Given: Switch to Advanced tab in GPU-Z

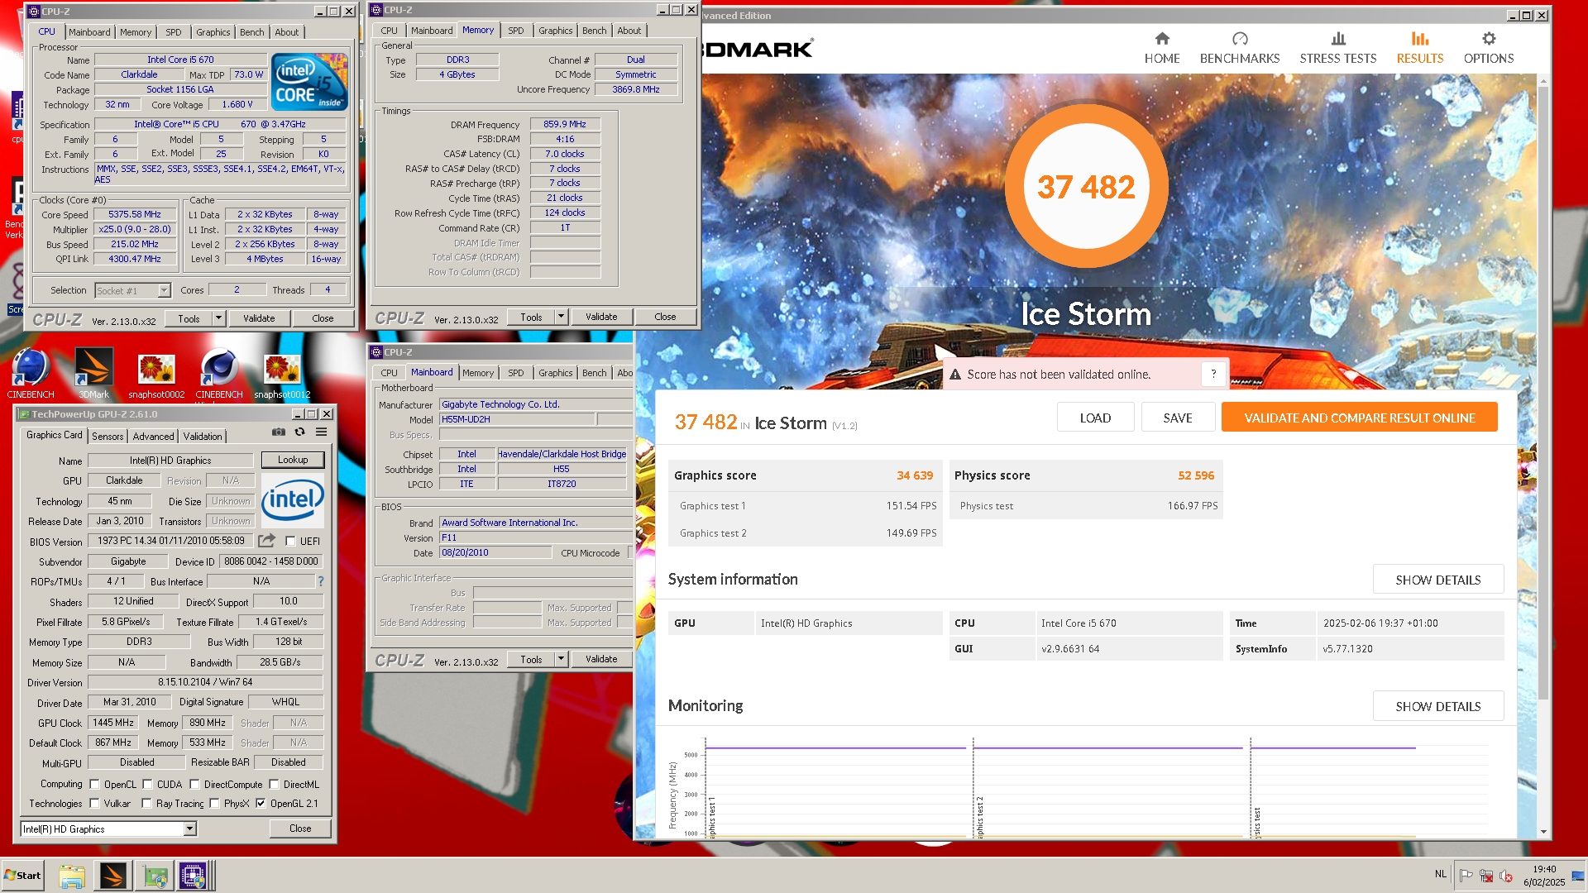Looking at the screenshot, I should pyautogui.click(x=154, y=436).
